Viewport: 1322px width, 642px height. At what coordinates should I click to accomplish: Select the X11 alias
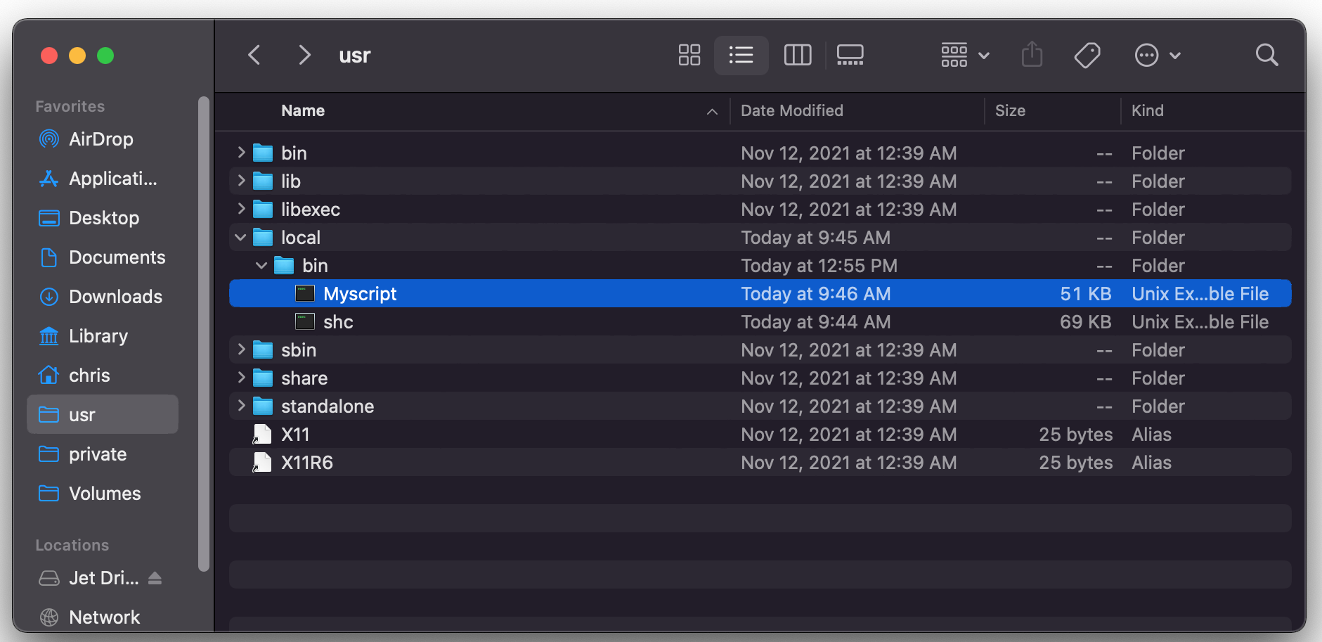[x=760, y=435]
